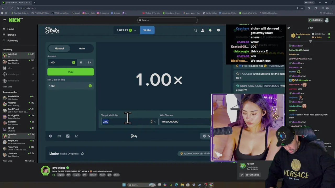Open All Bookmarks folder
335x188 pixels.
coord(327,13)
